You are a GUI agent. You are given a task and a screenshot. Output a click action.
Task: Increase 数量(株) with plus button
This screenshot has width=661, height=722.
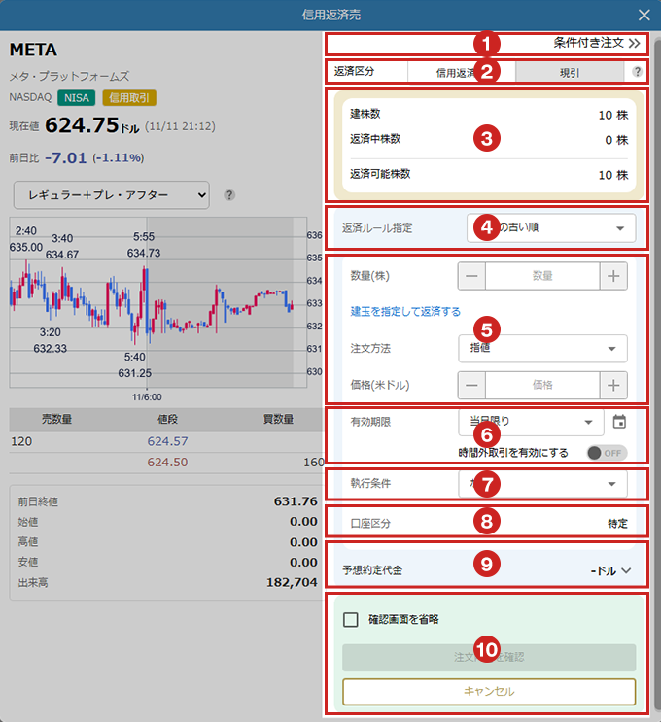(613, 276)
